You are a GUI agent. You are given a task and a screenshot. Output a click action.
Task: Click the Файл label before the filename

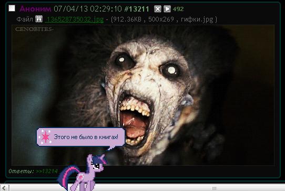point(25,19)
